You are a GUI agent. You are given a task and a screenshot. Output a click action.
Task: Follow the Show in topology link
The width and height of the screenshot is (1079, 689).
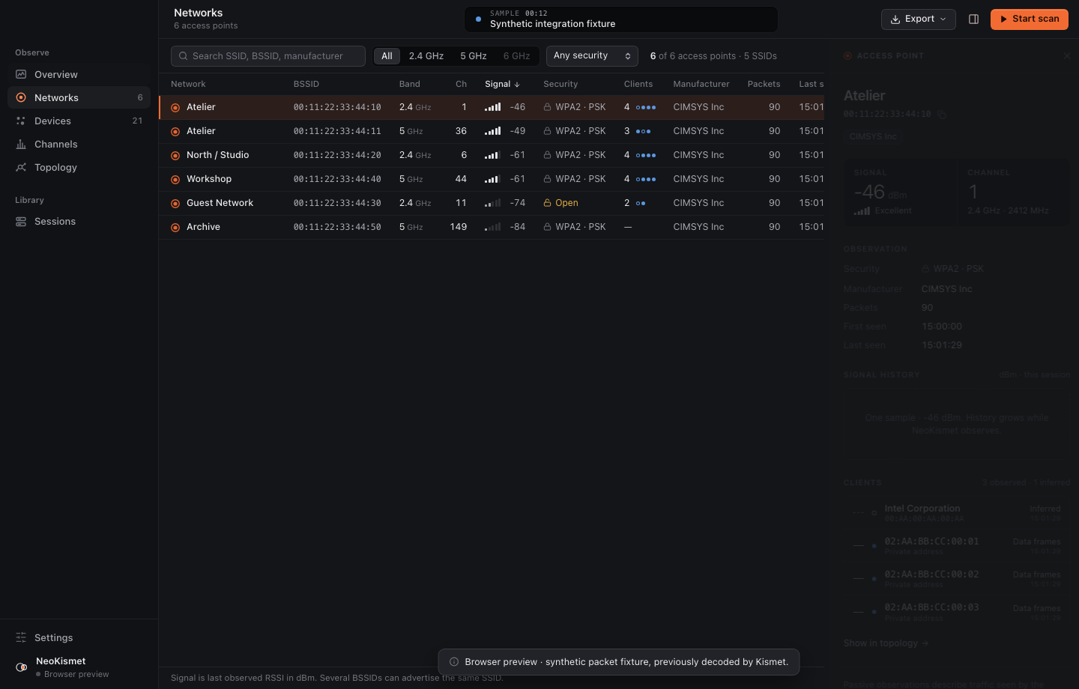pyautogui.click(x=886, y=643)
